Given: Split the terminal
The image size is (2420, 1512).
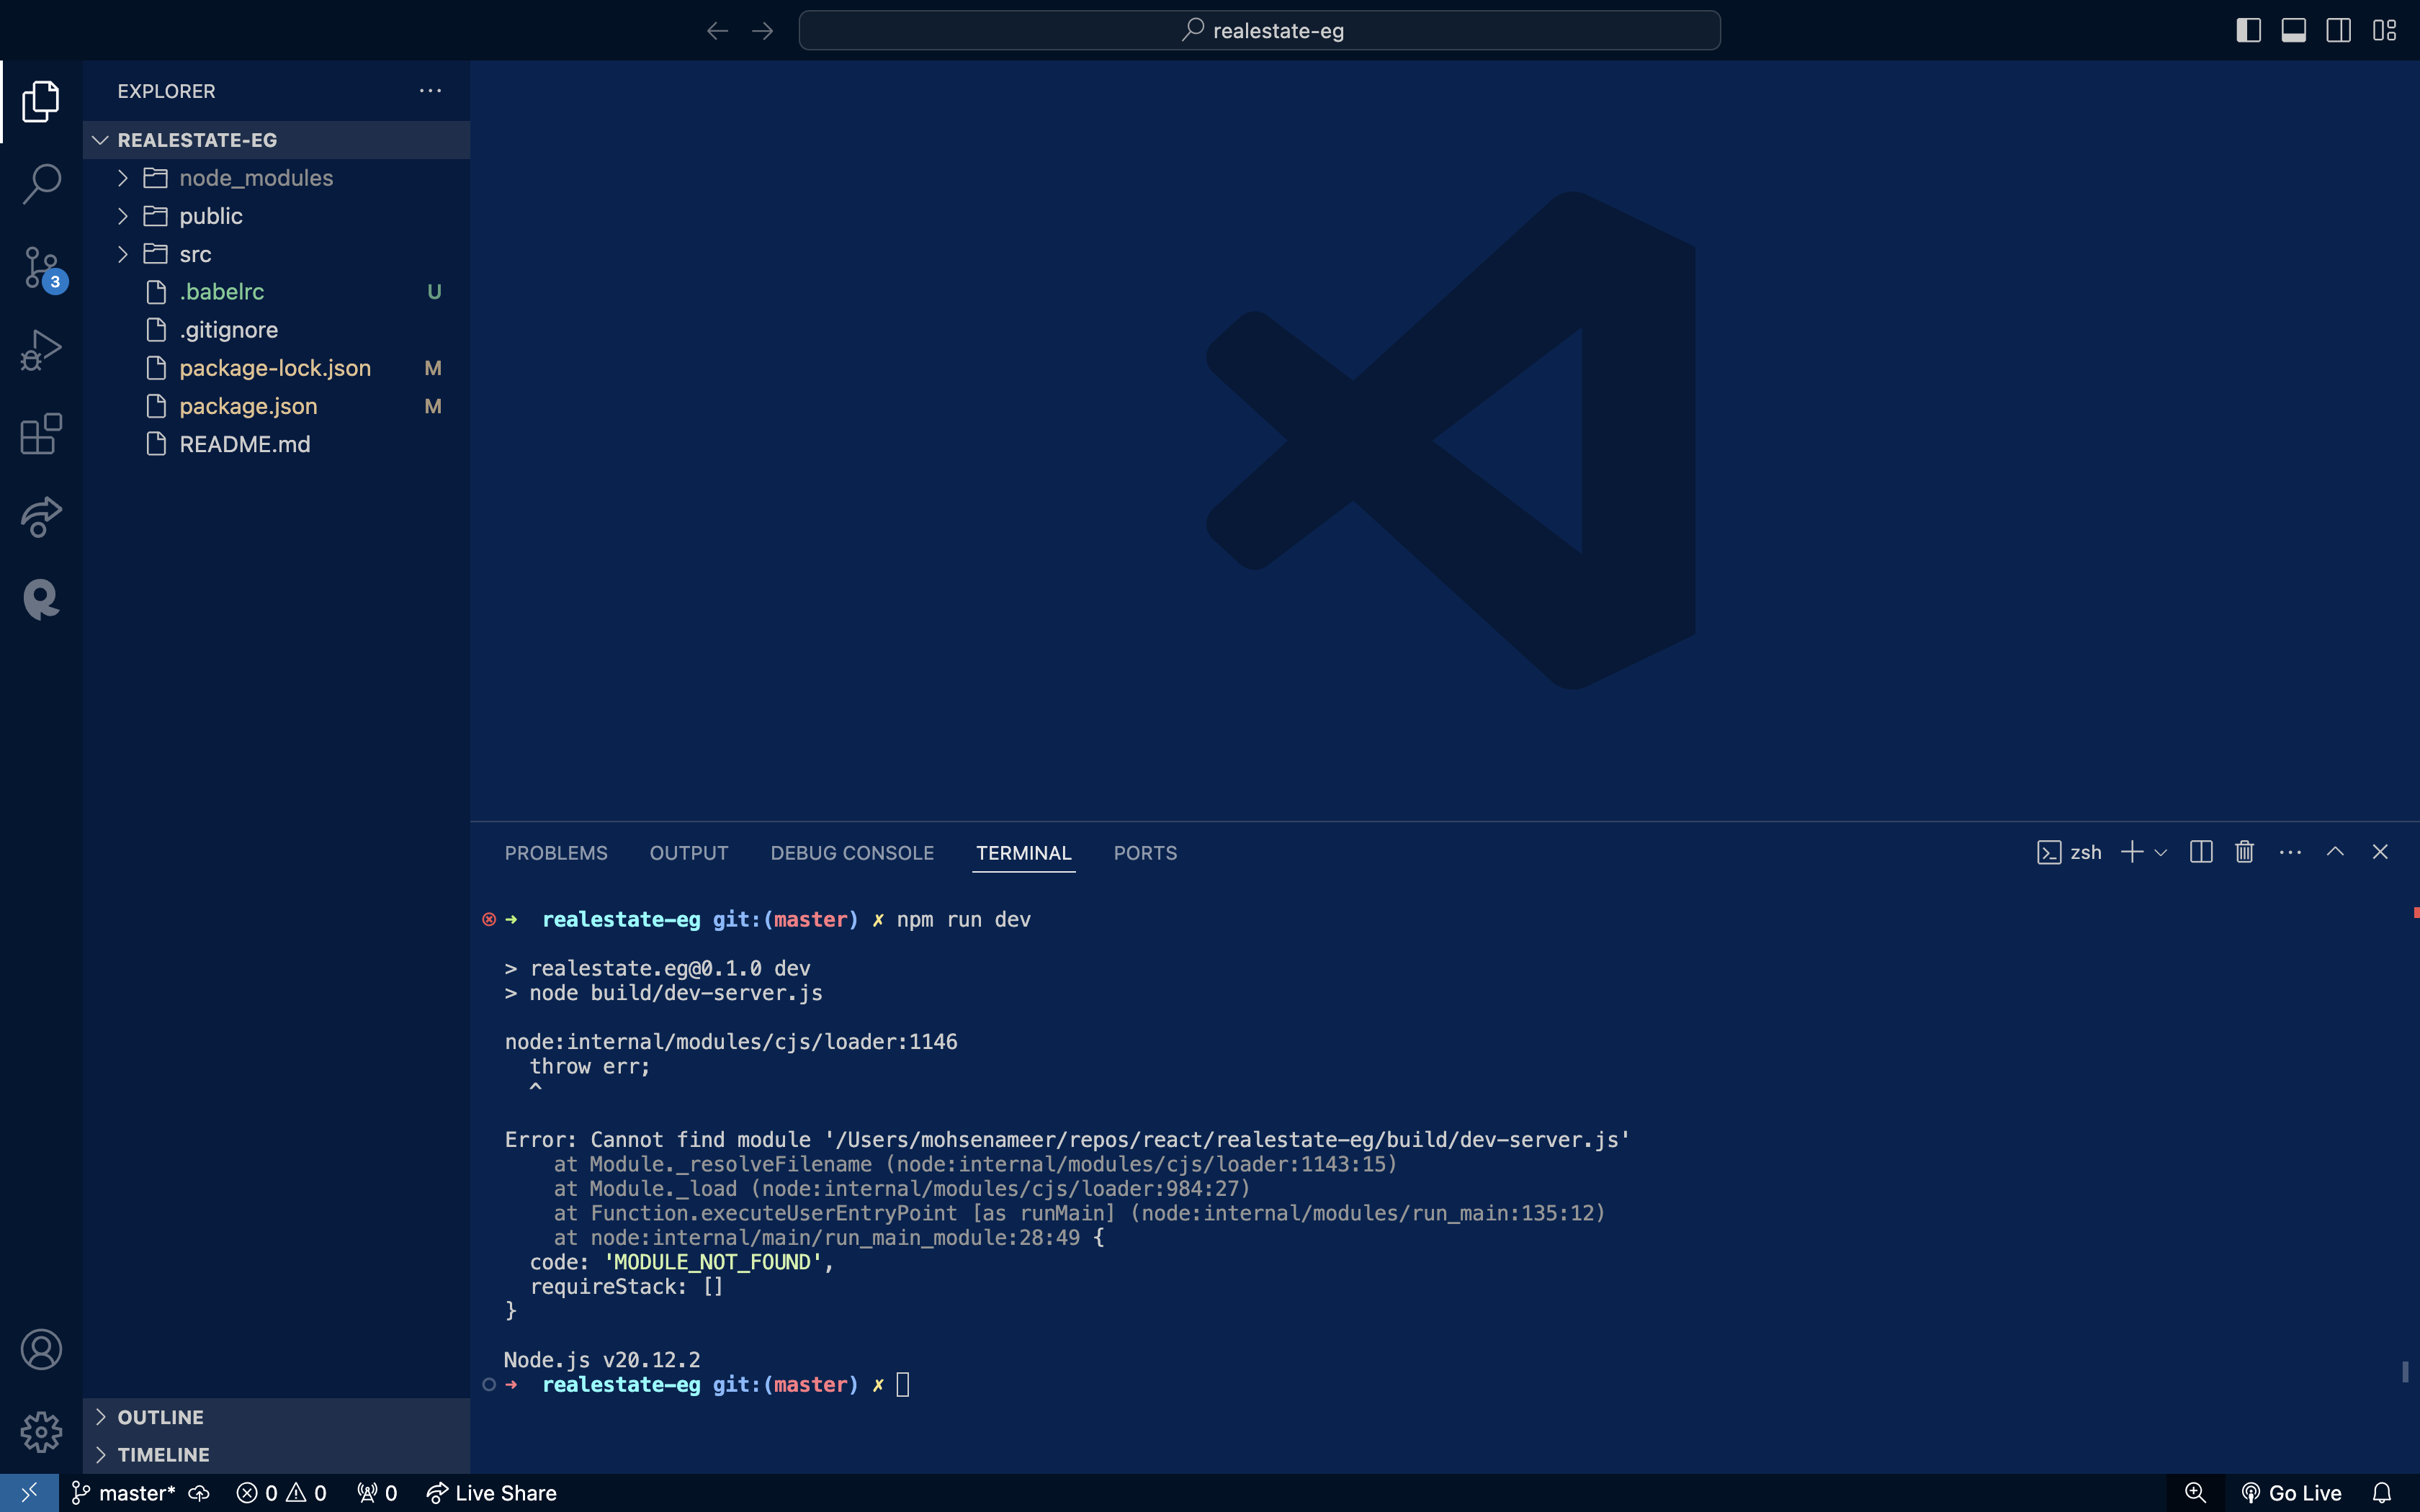Looking at the screenshot, I should (x=2201, y=852).
